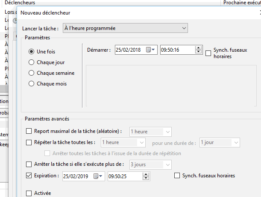Increase start time with up arrow
The width and height of the screenshot is (261, 197).
tap(198, 48)
